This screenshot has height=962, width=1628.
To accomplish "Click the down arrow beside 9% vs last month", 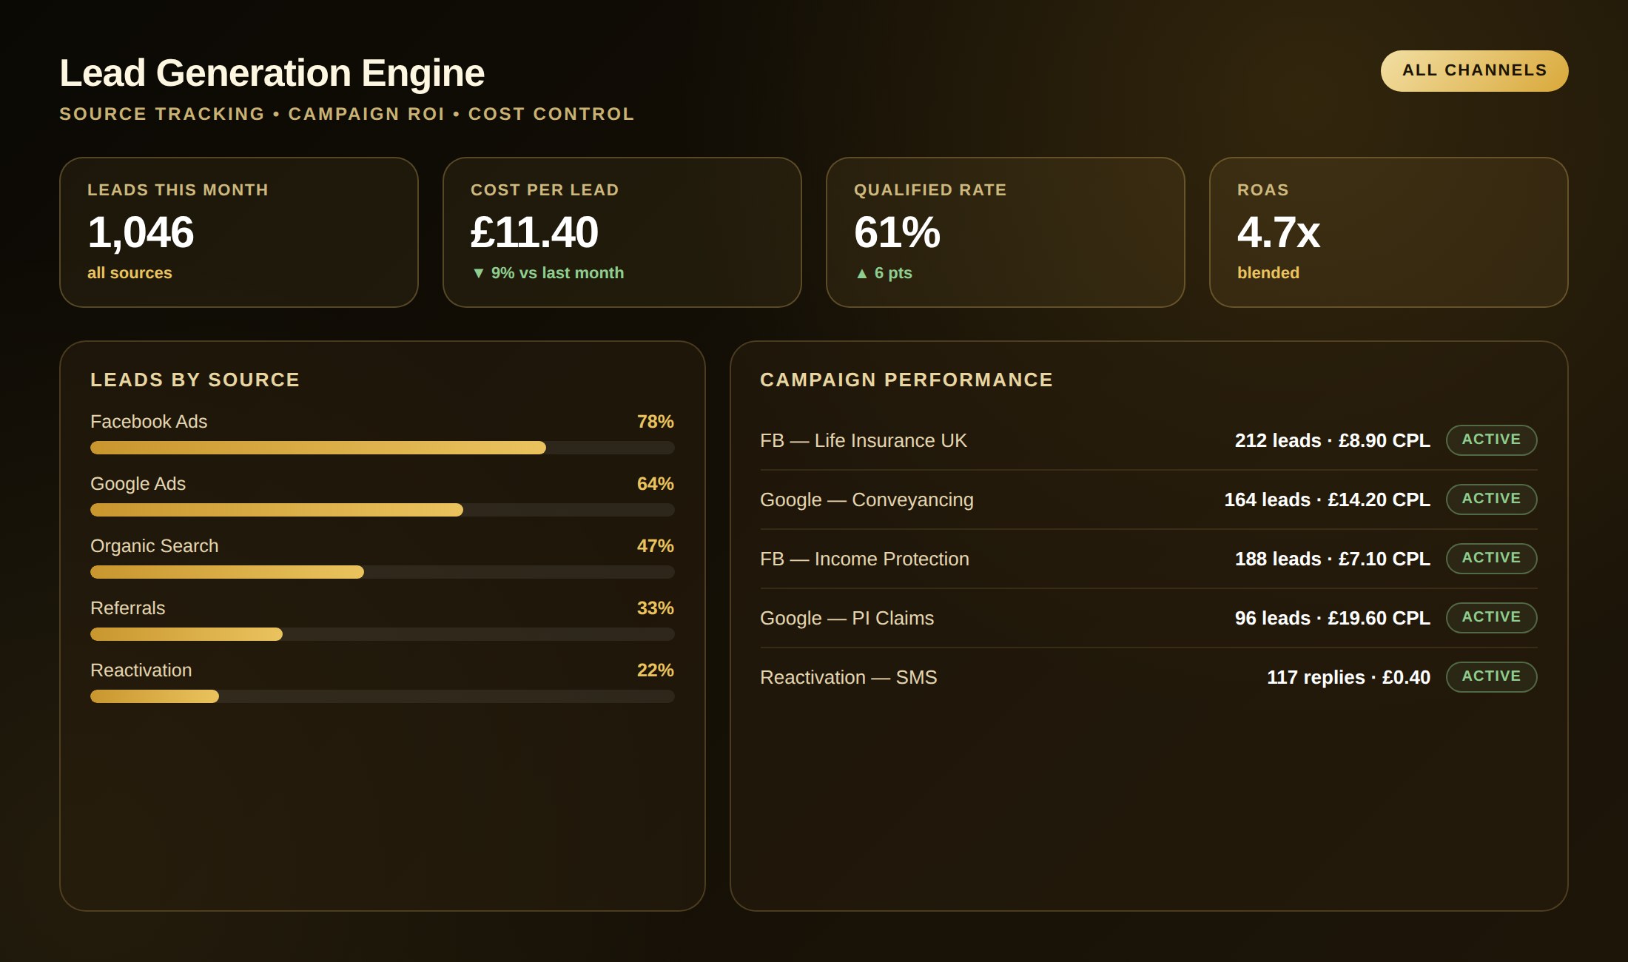I will pos(478,273).
